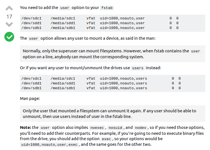Screen dimensions: 210x150
Task: Click the inline 'fstab' code in first sentence
Action: (107, 8)
